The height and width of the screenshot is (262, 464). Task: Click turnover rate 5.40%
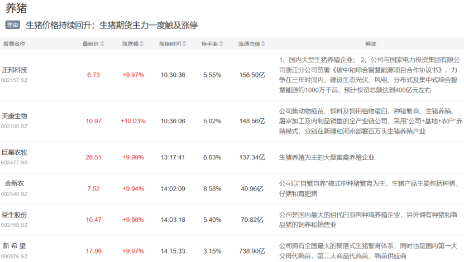point(212,220)
